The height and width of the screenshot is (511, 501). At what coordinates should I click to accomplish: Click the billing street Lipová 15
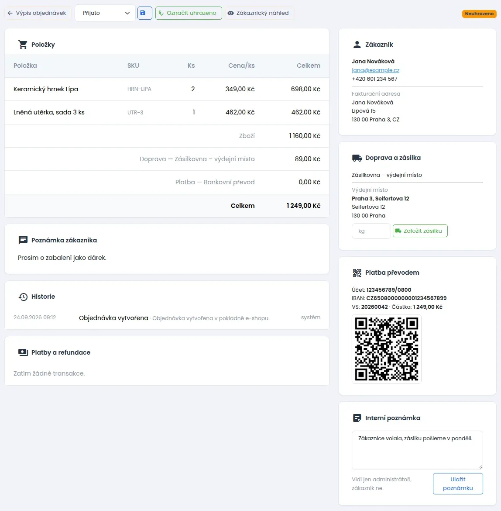point(364,111)
